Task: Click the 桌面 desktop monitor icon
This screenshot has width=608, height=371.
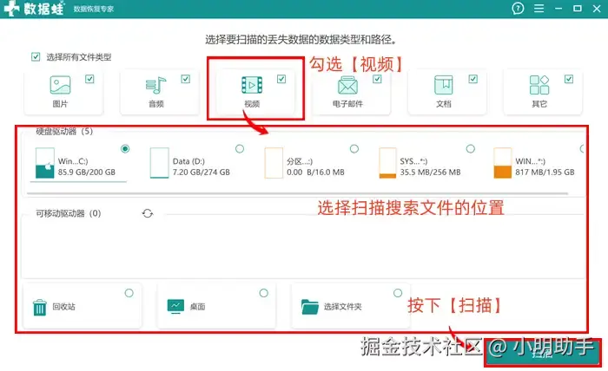Action: click(x=175, y=306)
